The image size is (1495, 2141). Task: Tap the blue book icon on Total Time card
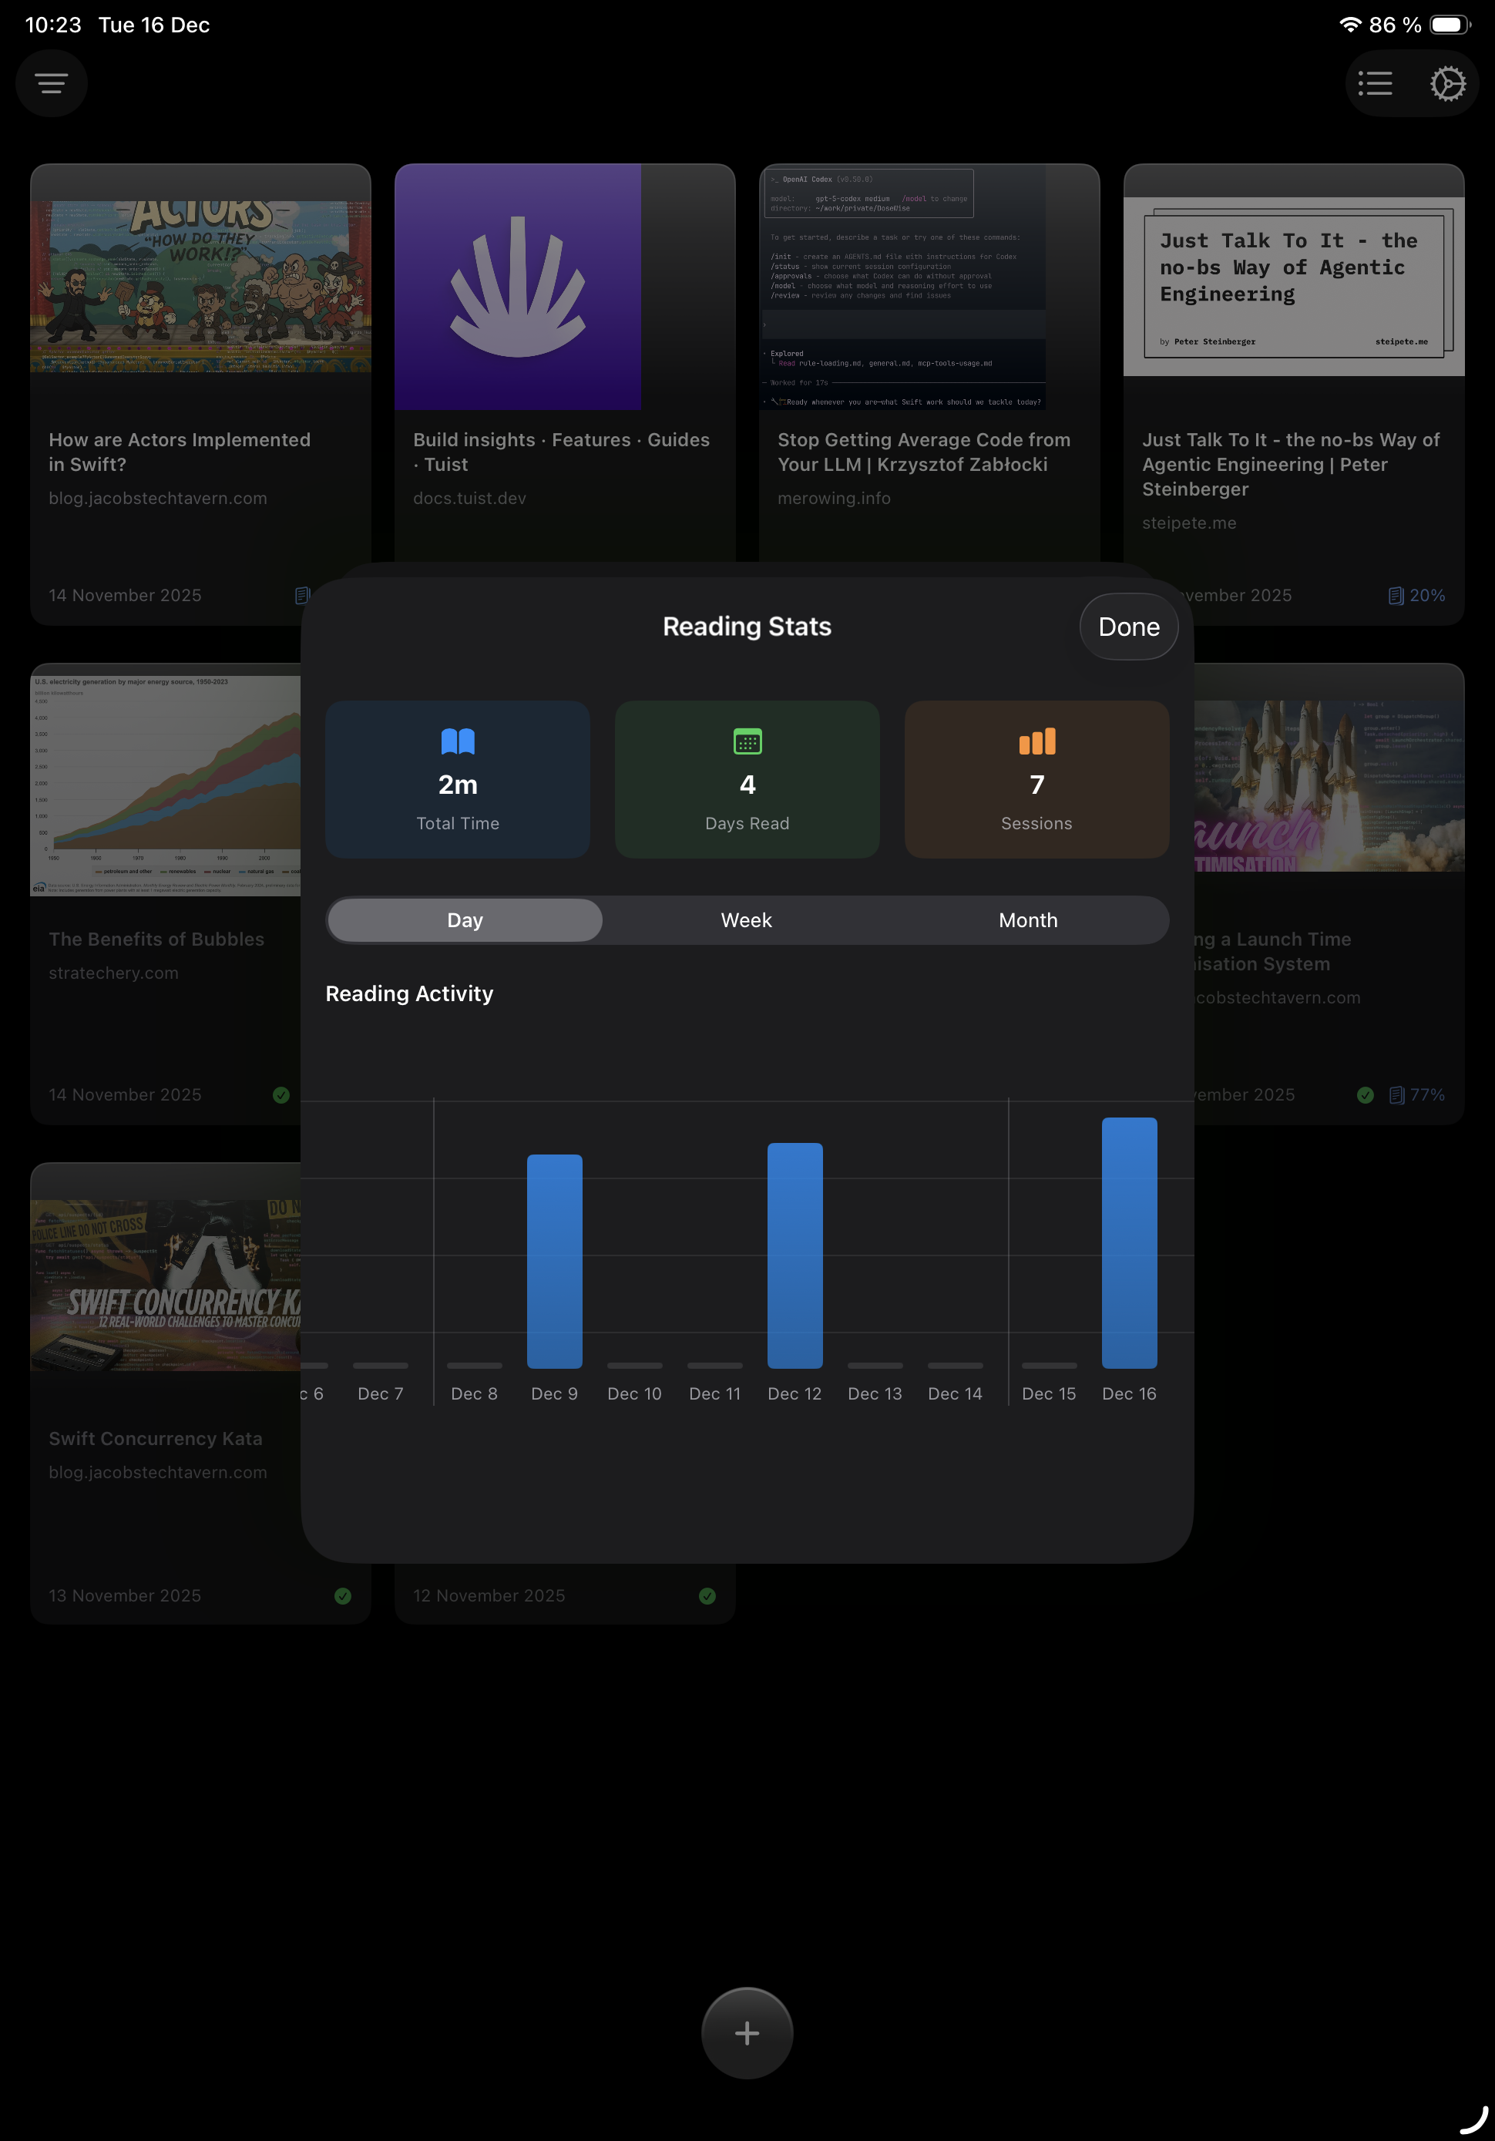coord(457,741)
